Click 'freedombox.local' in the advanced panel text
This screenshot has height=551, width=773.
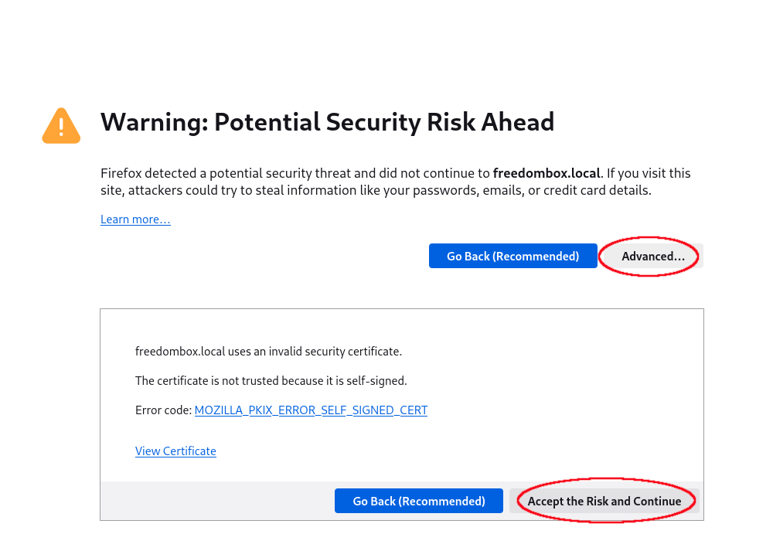coord(179,352)
